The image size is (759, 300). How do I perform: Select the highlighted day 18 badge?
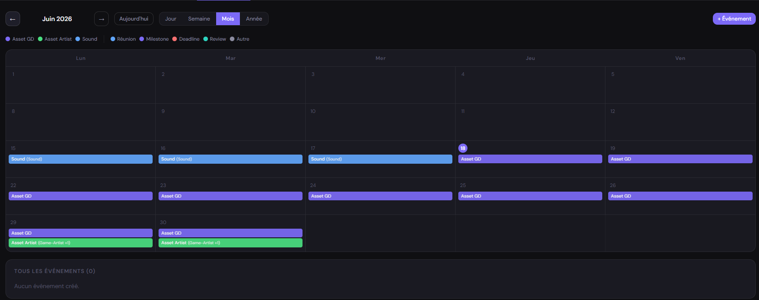463,148
